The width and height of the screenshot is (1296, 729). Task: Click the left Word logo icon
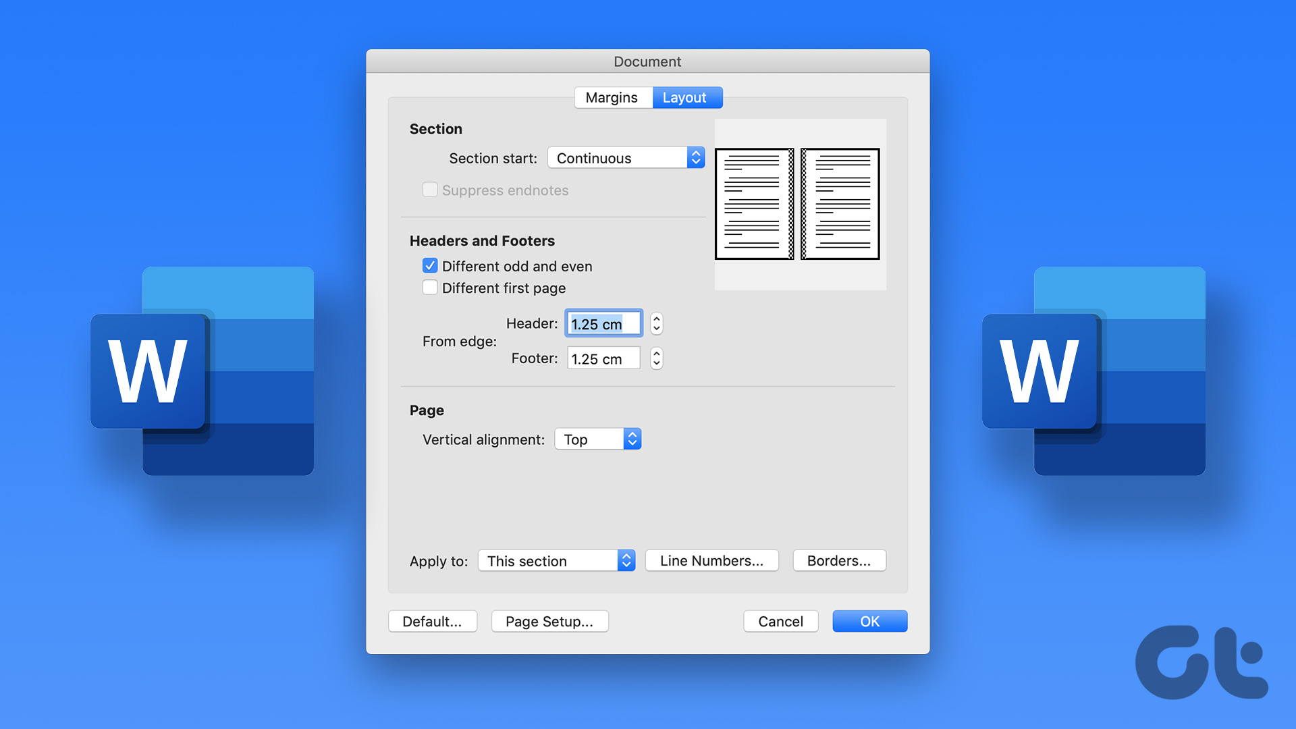pyautogui.click(x=202, y=371)
